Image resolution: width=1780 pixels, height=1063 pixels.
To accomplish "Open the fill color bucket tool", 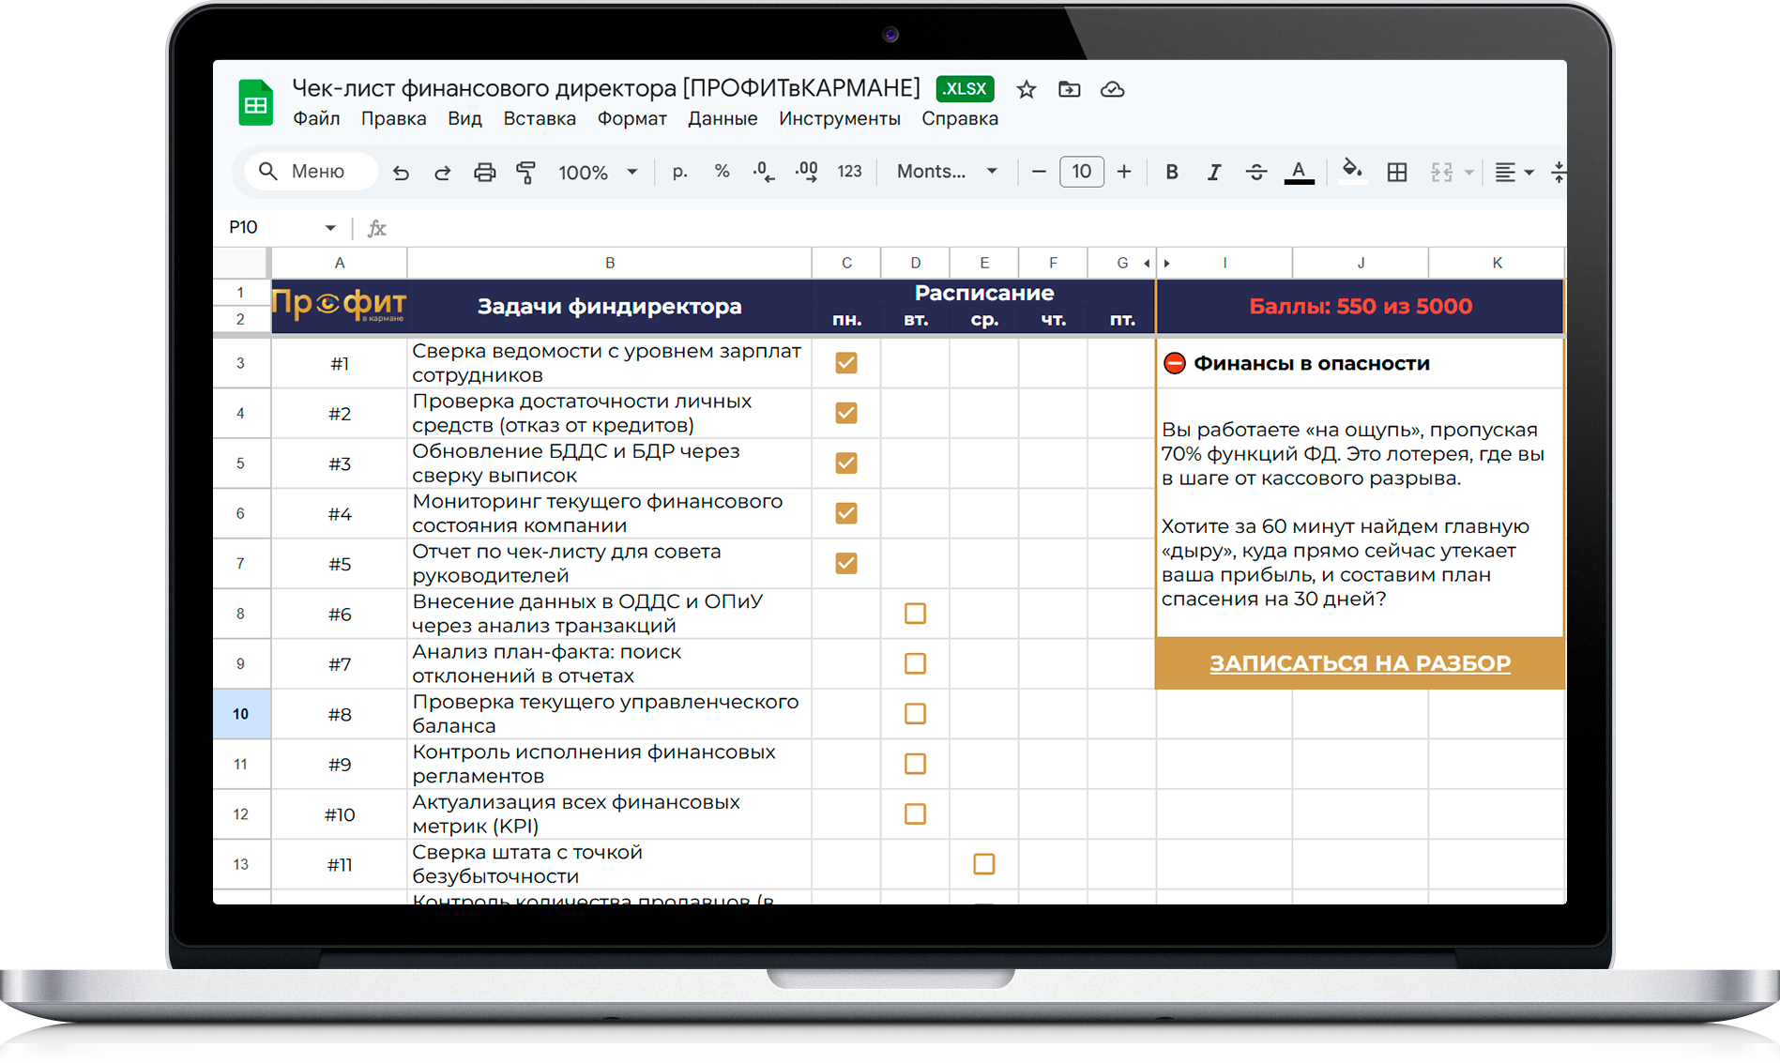I will coord(1351,171).
